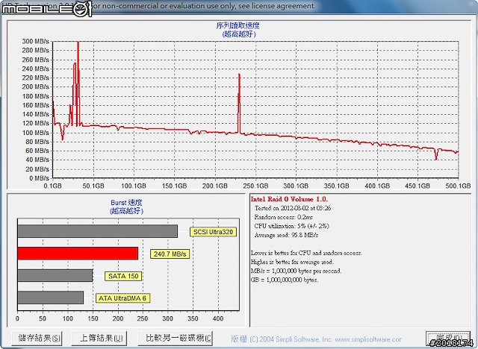Click the ATA UltraDMA 6 yellow label

tap(122, 298)
